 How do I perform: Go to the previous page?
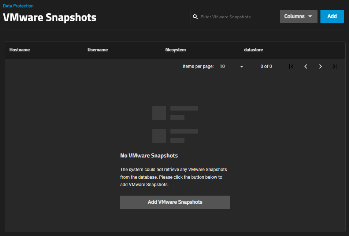click(305, 66)
